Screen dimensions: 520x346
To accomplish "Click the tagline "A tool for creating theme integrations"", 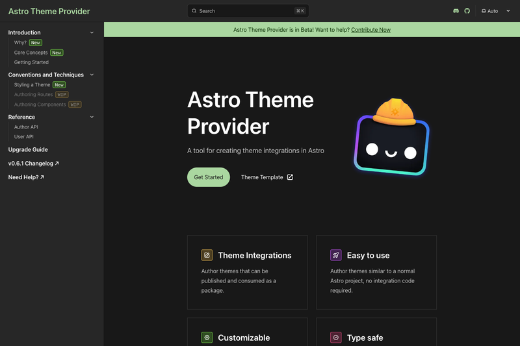I will point(255,151).
